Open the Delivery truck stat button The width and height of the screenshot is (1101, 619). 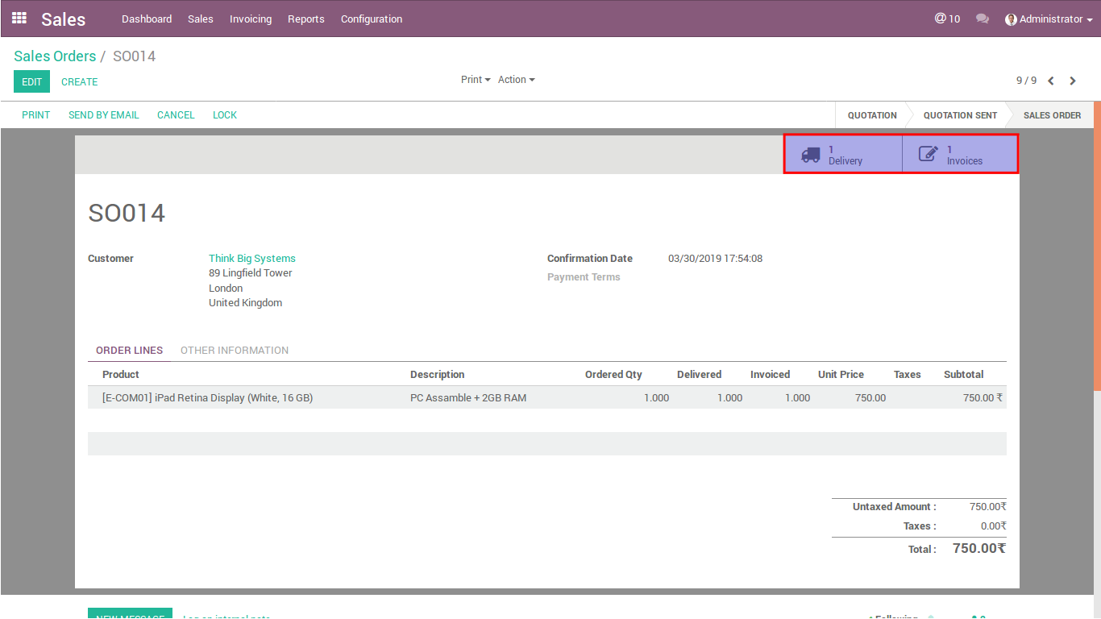[843, 155]
